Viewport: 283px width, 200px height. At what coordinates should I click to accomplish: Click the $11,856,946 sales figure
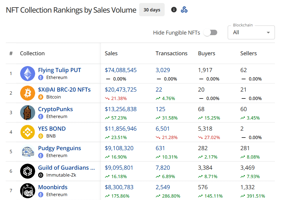pos(121,129)
